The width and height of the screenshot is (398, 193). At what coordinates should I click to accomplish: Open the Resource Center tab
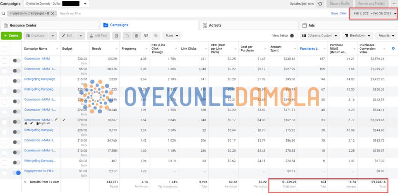pos(49,25)
